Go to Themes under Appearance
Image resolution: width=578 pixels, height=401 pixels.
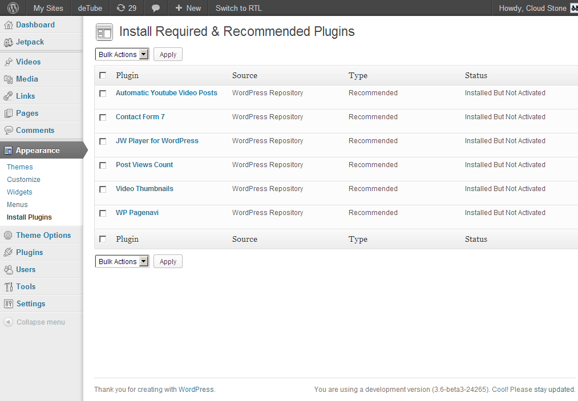19,167
